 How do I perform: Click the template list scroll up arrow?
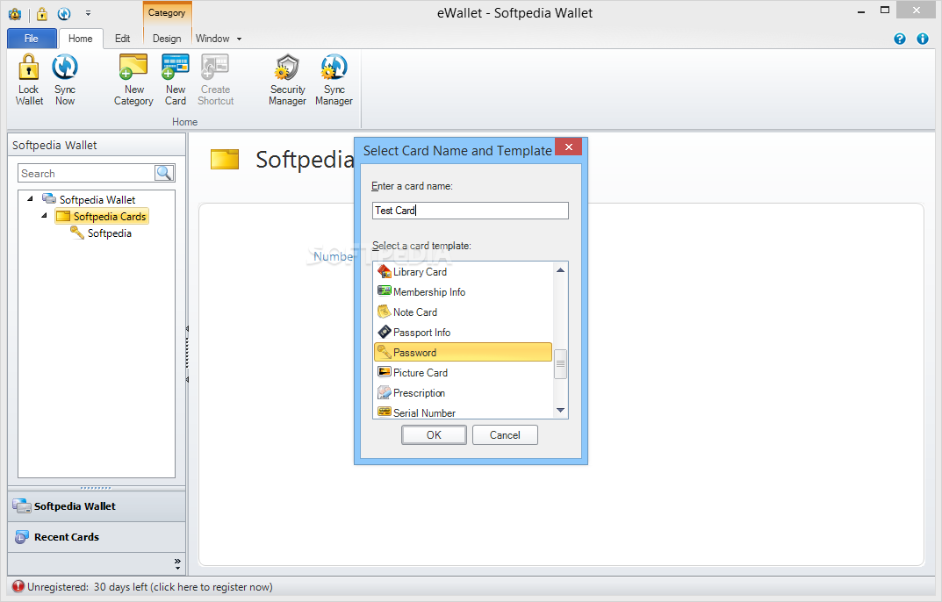pyautogui.click(x=560, y=270)
